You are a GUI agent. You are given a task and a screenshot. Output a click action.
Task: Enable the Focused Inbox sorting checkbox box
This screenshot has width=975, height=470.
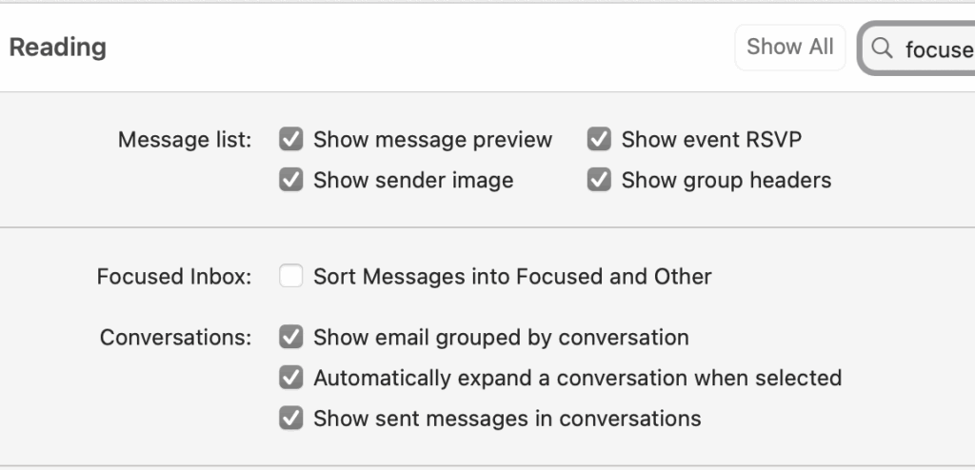click(291, 275)
